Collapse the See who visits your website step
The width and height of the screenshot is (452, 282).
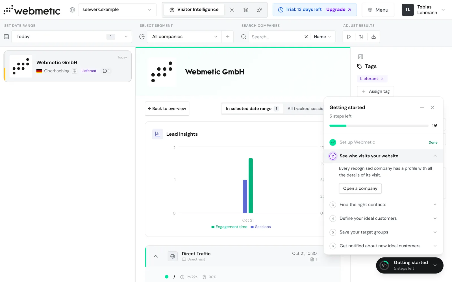[x=383, y=156]
